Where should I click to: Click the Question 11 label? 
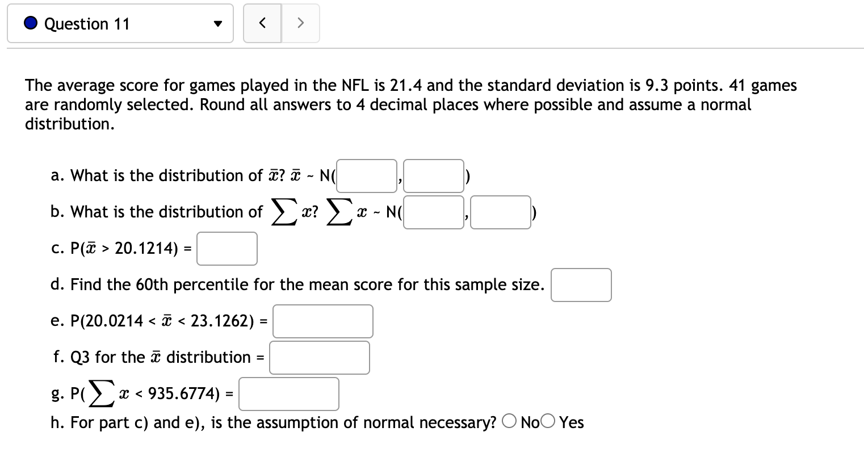[87, 23]
